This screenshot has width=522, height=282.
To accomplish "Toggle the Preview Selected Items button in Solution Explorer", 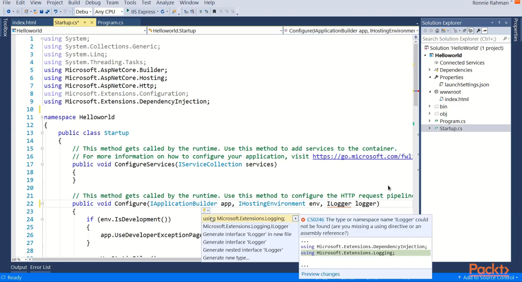I will pos(485,31).
